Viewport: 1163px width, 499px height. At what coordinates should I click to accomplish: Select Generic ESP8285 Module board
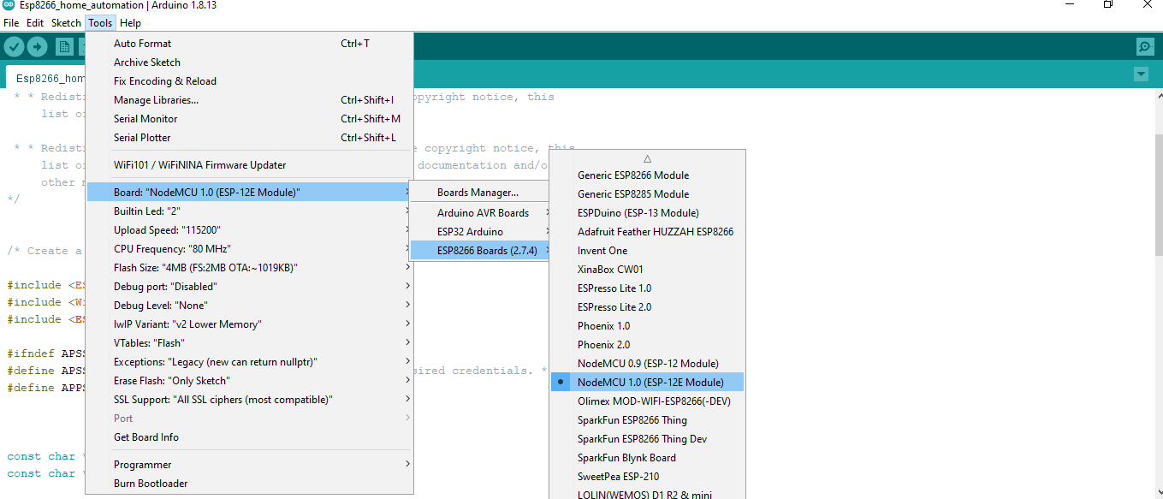[x=647, y=194]
